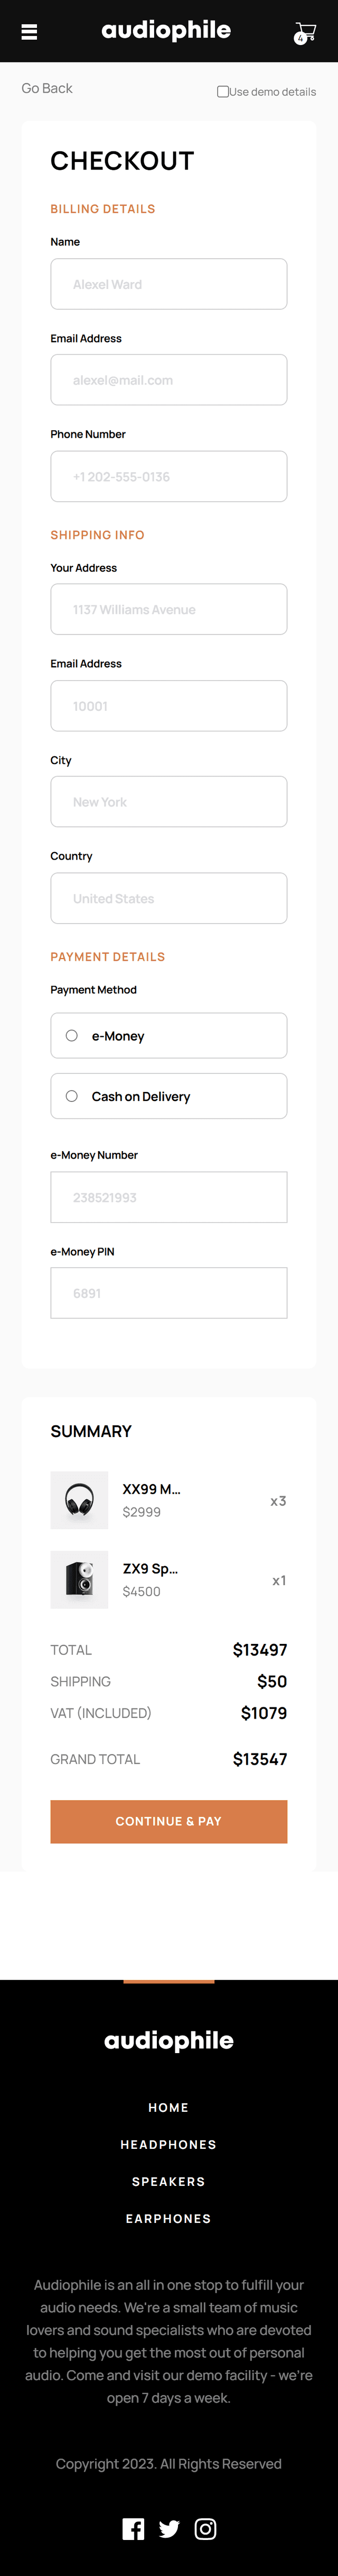Click the e-Money PIN input field
The width and height of the screenshot is (338, 2576).
point(168,1293)
